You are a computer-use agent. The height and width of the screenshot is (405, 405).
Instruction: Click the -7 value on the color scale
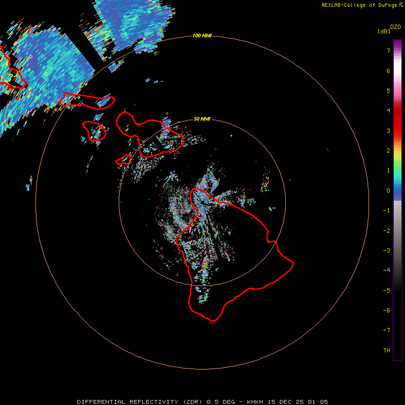pyautogui.click(x=387, y=330)
